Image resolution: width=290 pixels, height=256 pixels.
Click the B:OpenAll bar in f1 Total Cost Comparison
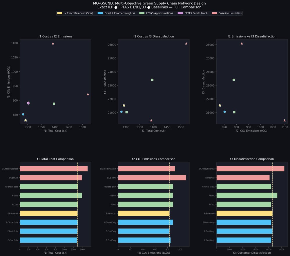pyautogui.click(x=51, y=178)
